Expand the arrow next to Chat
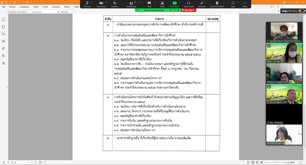The width and height of the screenshot is (306, 165). [x=154, y=2]
